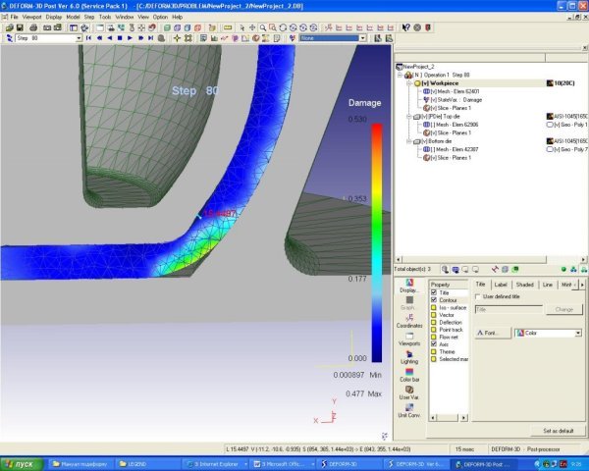Click the save disk toolbar icon
Viewport: 589px width, 471px height.
20,27
